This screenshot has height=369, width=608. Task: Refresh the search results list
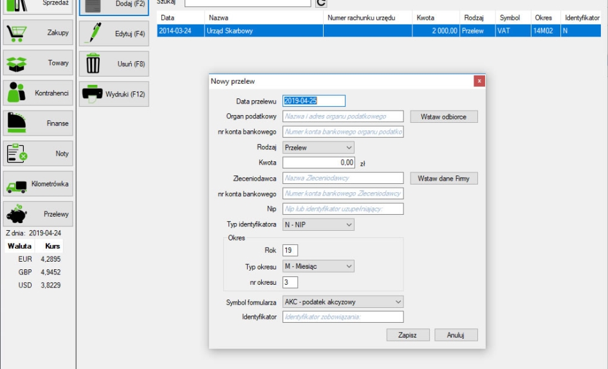pyautogui.click(x=321, y=3)
